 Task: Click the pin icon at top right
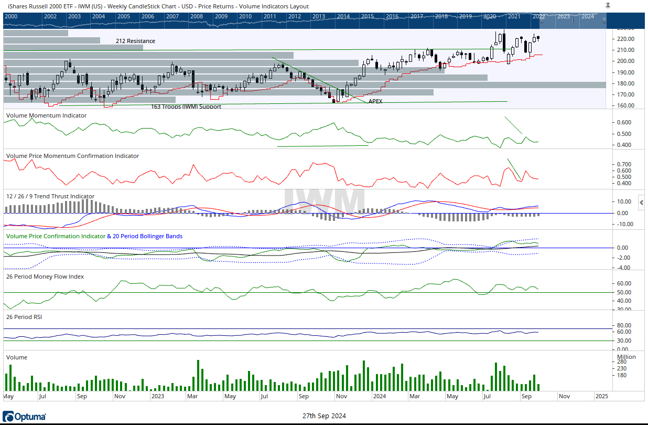click(608, 5)
